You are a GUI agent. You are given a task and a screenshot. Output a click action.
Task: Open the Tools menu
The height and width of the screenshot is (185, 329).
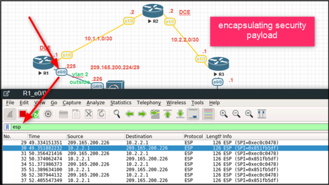point(197,103)
